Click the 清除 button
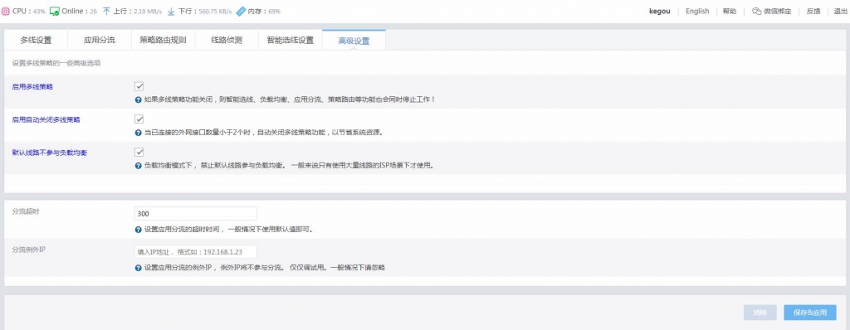The height and width of the screenshot is (330, 850). pyautogui.click(x=760, y=313)
